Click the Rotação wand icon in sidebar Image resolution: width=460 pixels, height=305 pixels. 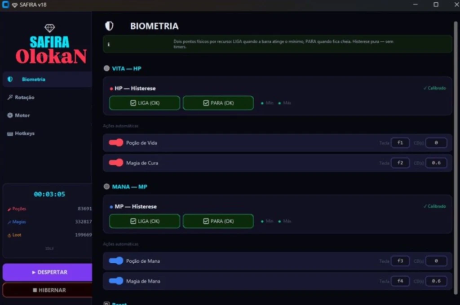10,97
